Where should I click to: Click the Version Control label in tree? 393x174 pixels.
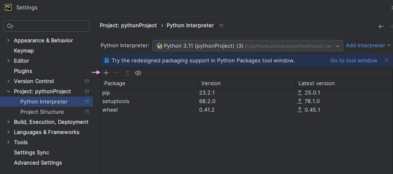[34, 81]
